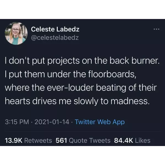Click the word Retweets label
Screen dimensions: 165x165
pos(38,141)
